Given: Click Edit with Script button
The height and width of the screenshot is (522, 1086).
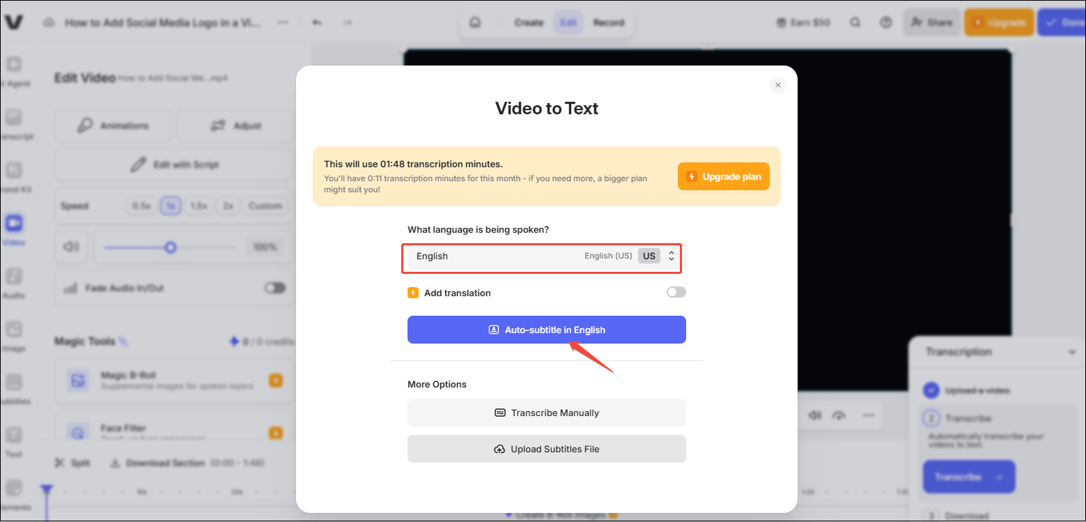Looking at the screenshot, I should [175, 165].
